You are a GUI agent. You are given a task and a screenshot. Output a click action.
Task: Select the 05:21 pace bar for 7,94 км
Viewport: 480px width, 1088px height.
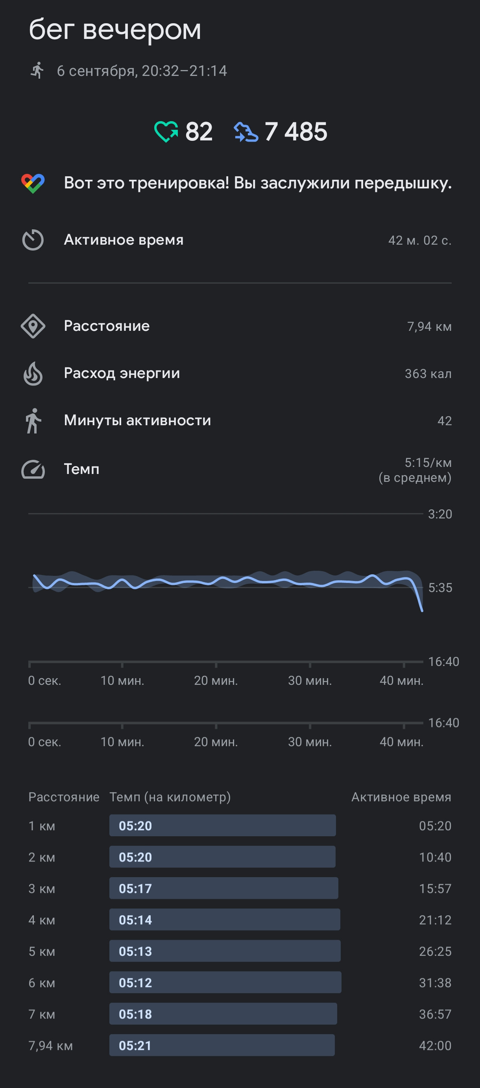coord(222,1046)
